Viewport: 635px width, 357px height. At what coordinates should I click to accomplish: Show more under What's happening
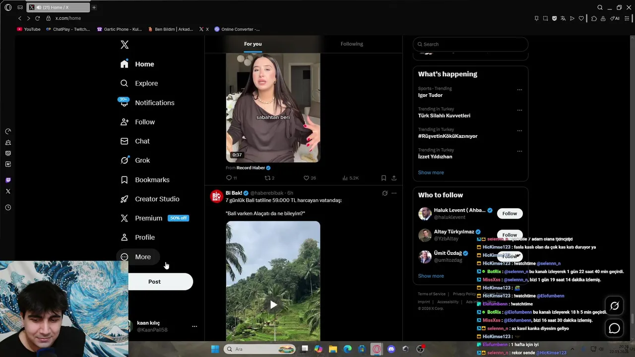click(x=431, y=173)
